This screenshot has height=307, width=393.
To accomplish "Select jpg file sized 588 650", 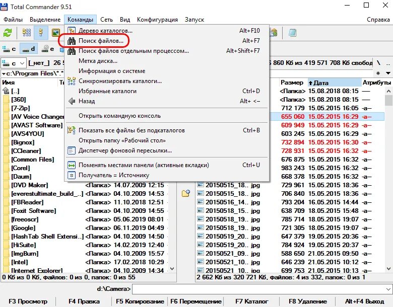I will pos(290,254).
